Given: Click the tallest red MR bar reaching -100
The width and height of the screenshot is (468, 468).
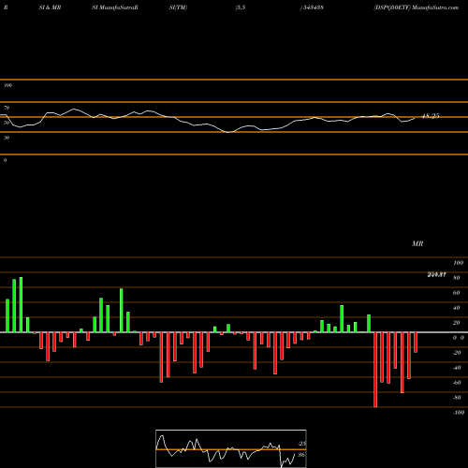Looking at the screenshot, I should click(375, 370).
